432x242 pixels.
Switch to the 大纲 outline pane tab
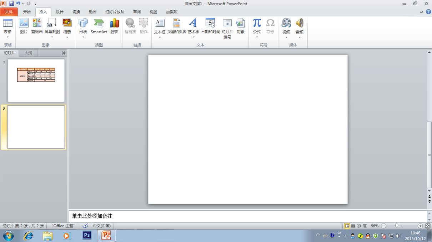(28, 53)
